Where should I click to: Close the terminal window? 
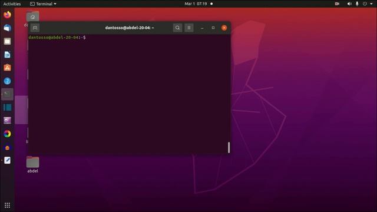click(224, 28)
